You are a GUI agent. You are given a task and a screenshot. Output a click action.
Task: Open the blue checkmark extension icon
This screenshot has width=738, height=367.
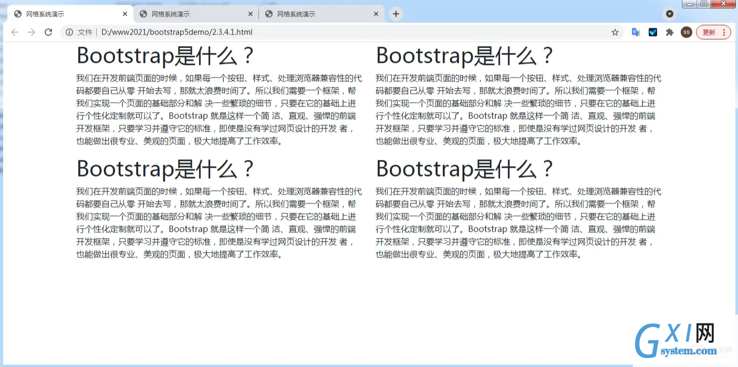tap(653, 33)
